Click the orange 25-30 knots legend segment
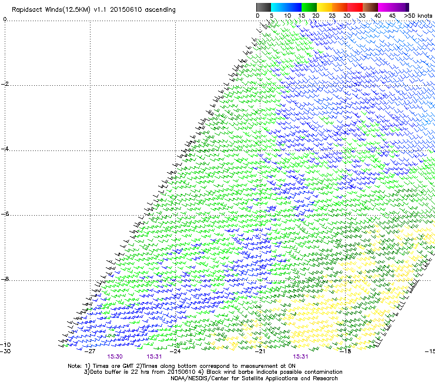Viewport: 435px width, 382px height. (x=340, y=7)
